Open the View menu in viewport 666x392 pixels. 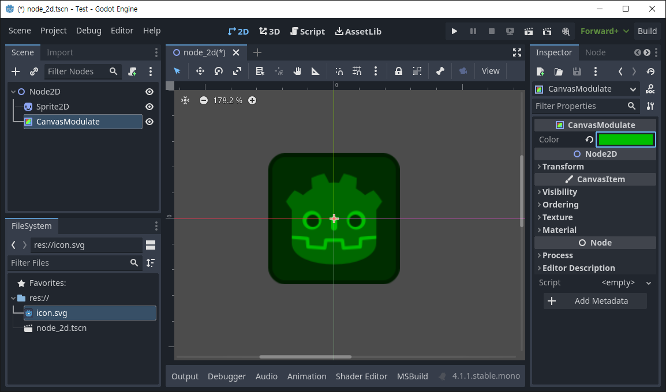491,71
